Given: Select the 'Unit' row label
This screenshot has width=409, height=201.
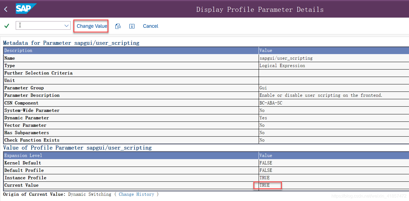Looking at the screenshot, I should pos(10,81).
